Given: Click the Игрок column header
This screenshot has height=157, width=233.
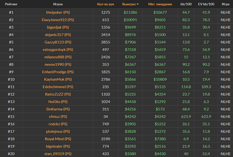Looking at the screenshot, I should [x=58, y=4].
